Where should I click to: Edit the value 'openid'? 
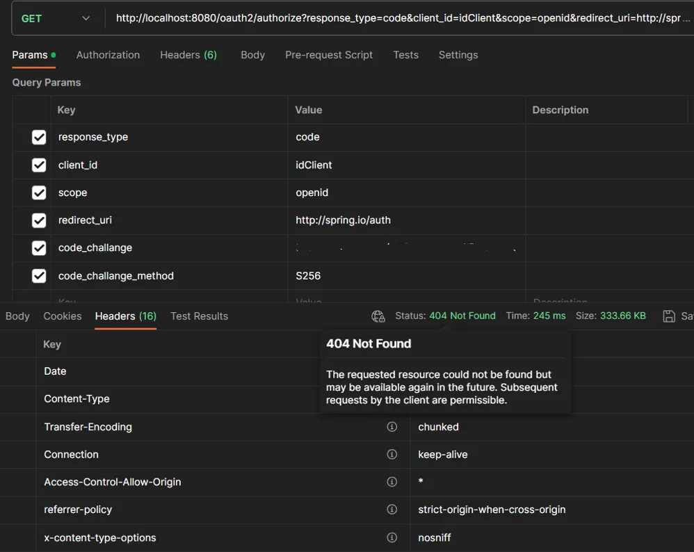coord(406,193)
